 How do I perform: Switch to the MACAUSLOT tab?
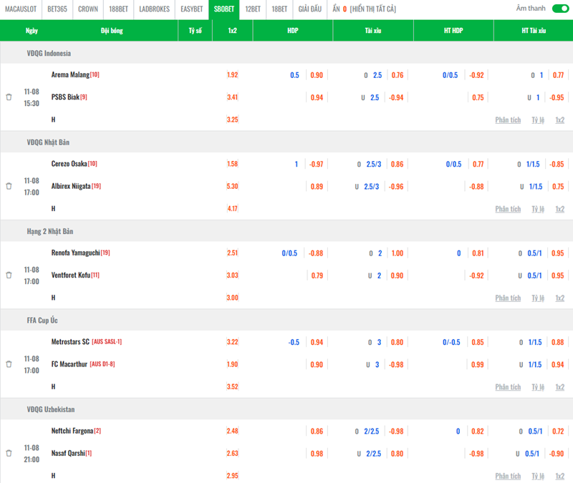coord(21,9)
